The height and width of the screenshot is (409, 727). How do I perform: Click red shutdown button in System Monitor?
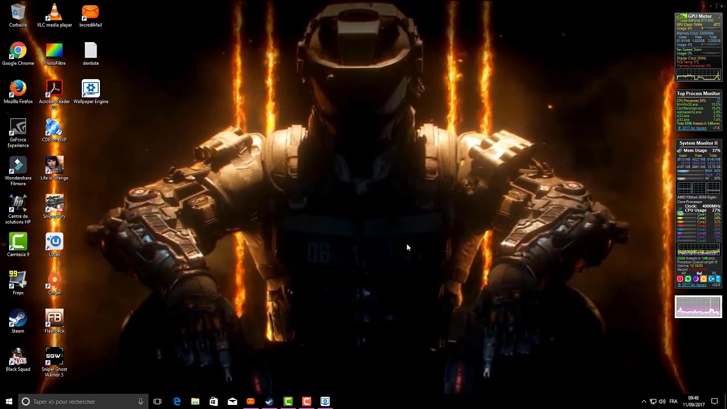680,279
